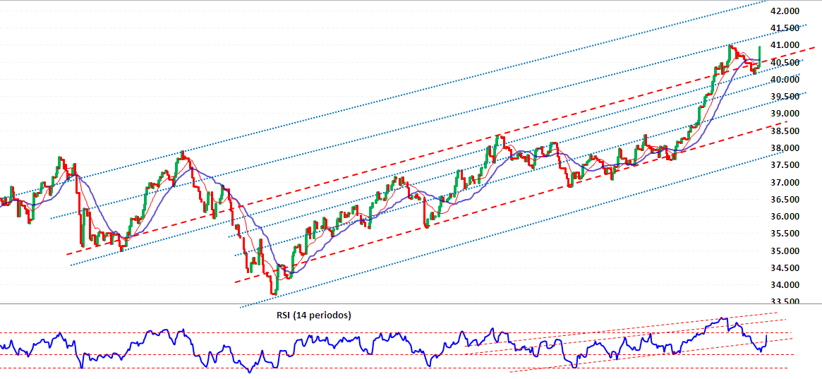Click the 36.500 price axis label
The height and width of the screenshot is (379, 822).
pyautogui.click(x=785, y=200)
